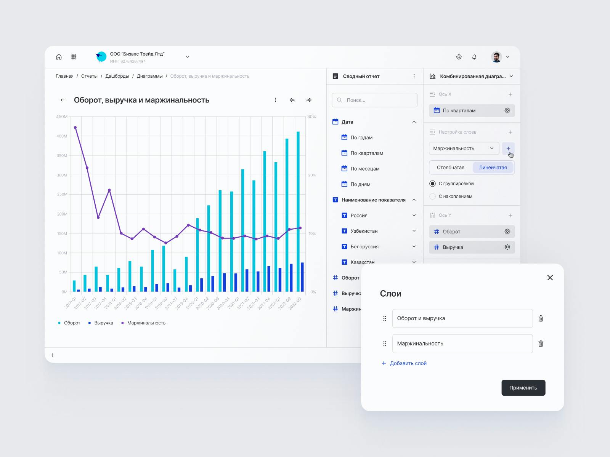610x457 pixels.
Task: Collapse the Дата section
Action: (414, 122)
